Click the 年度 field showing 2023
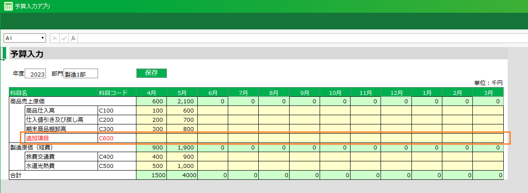The width and height of the screenshot is (528, 193). pos(35,74)
